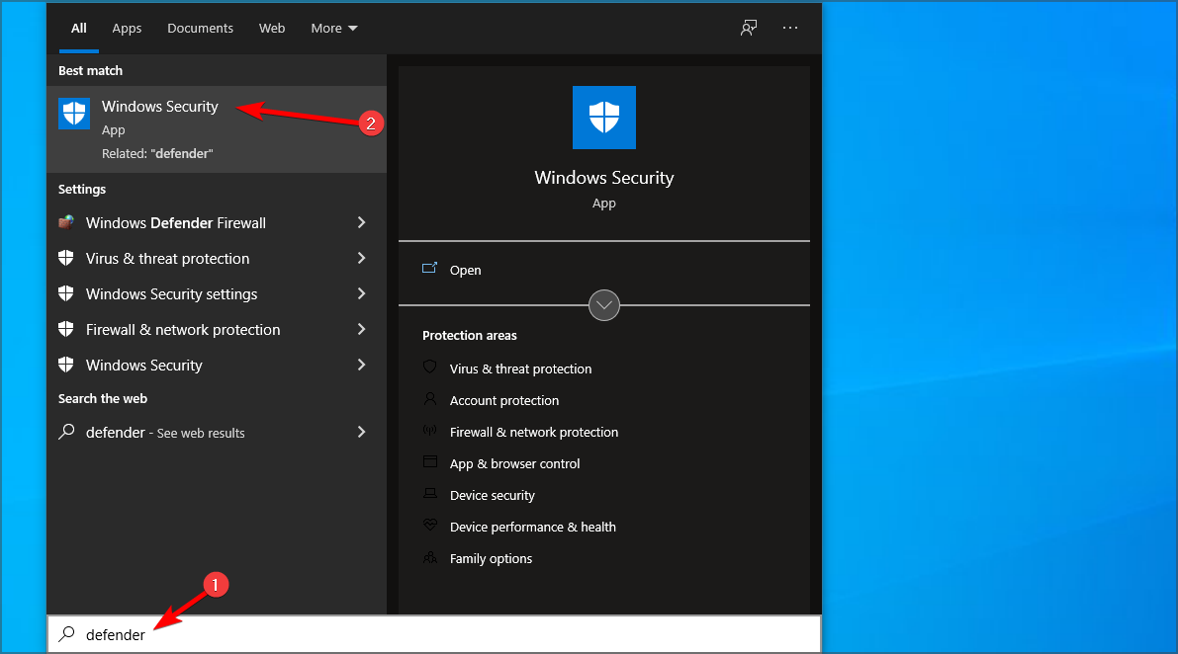
Task: Select Windows Security entry under Settings
Action: [x=217, y=365]
